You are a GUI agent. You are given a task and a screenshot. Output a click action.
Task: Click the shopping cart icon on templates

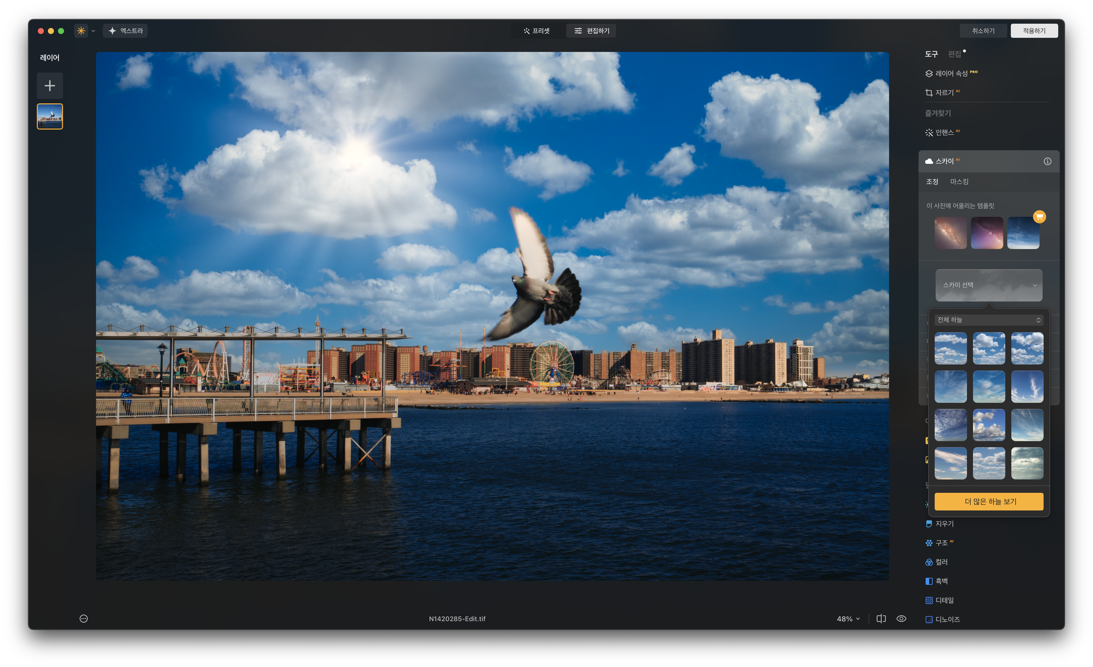1039,217
